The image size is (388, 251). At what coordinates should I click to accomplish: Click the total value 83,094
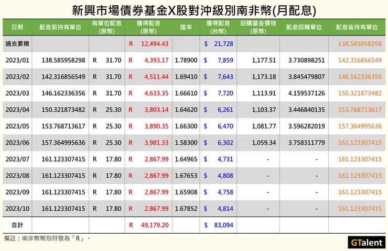224,225
